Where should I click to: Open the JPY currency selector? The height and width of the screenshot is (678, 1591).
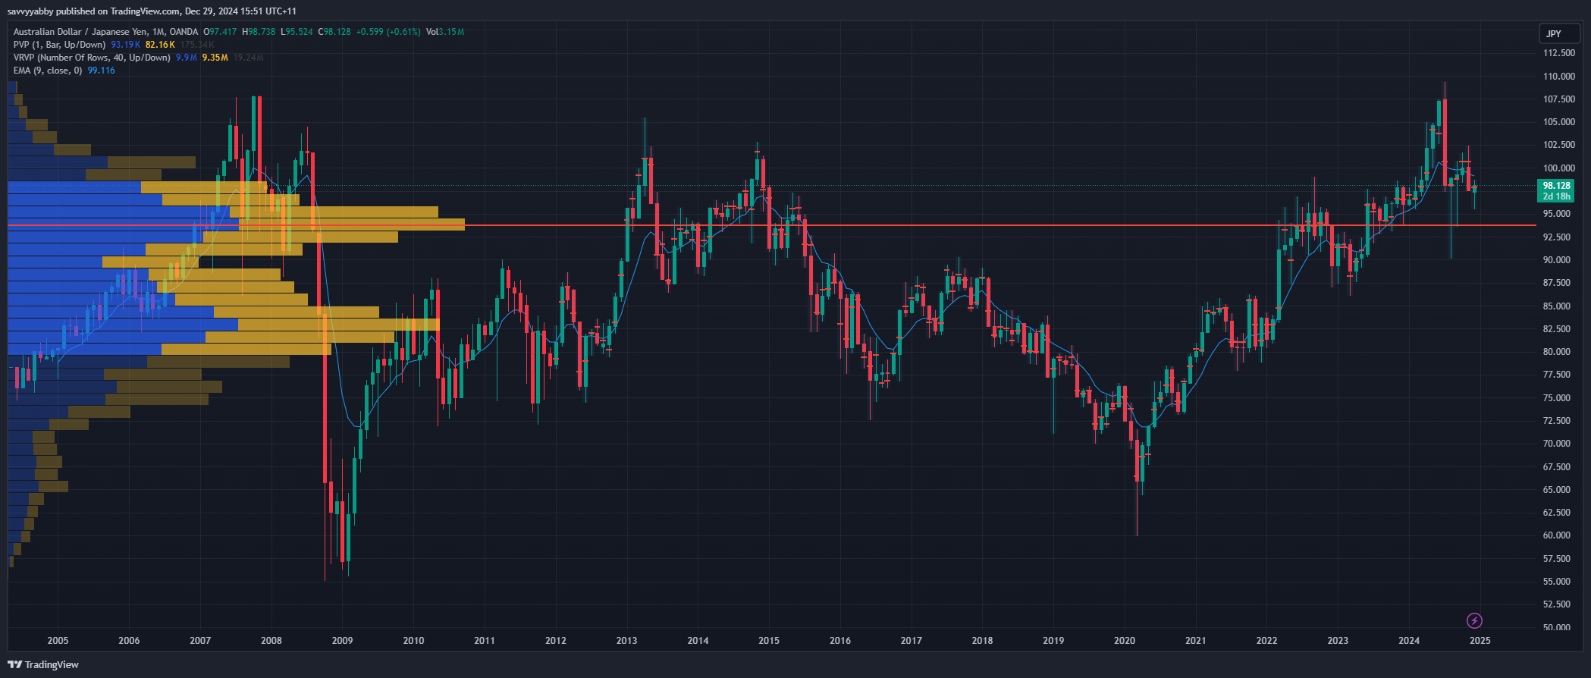click(x=1554, y=33)
